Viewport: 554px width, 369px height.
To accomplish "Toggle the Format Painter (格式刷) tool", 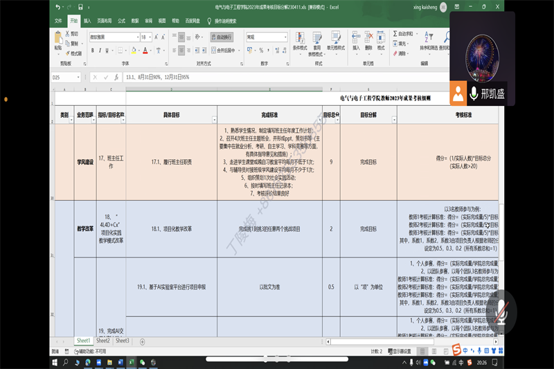I will click(75, 53).
